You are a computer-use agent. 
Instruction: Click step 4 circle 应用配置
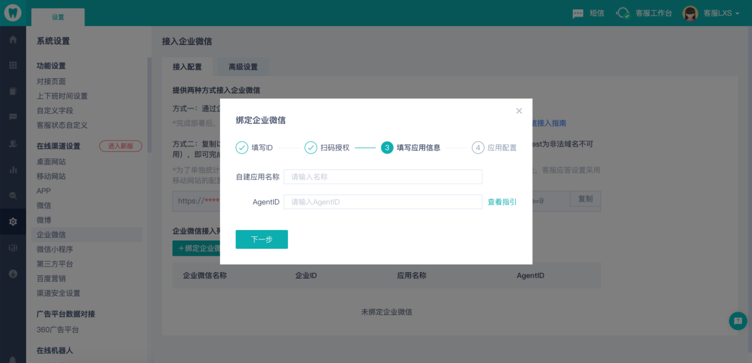(478, 148)
